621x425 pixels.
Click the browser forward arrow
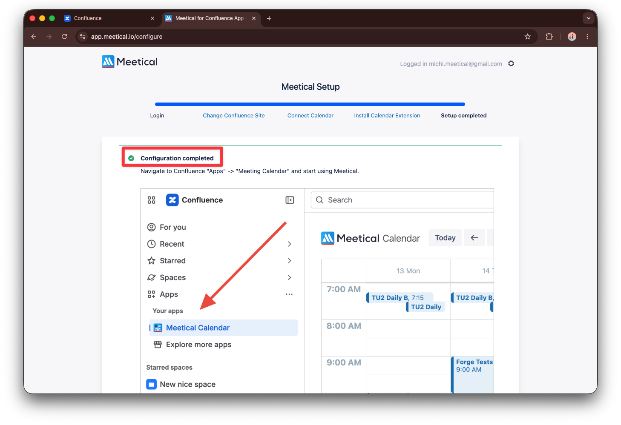49,37
